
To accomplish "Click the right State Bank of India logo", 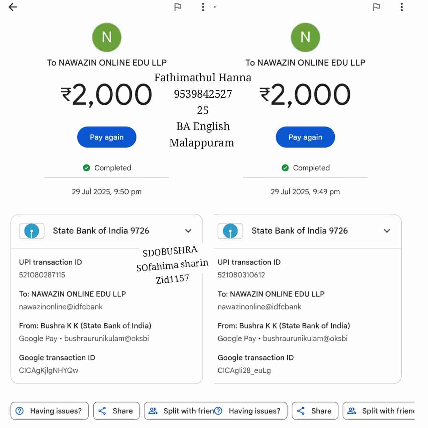I will 230,231.
